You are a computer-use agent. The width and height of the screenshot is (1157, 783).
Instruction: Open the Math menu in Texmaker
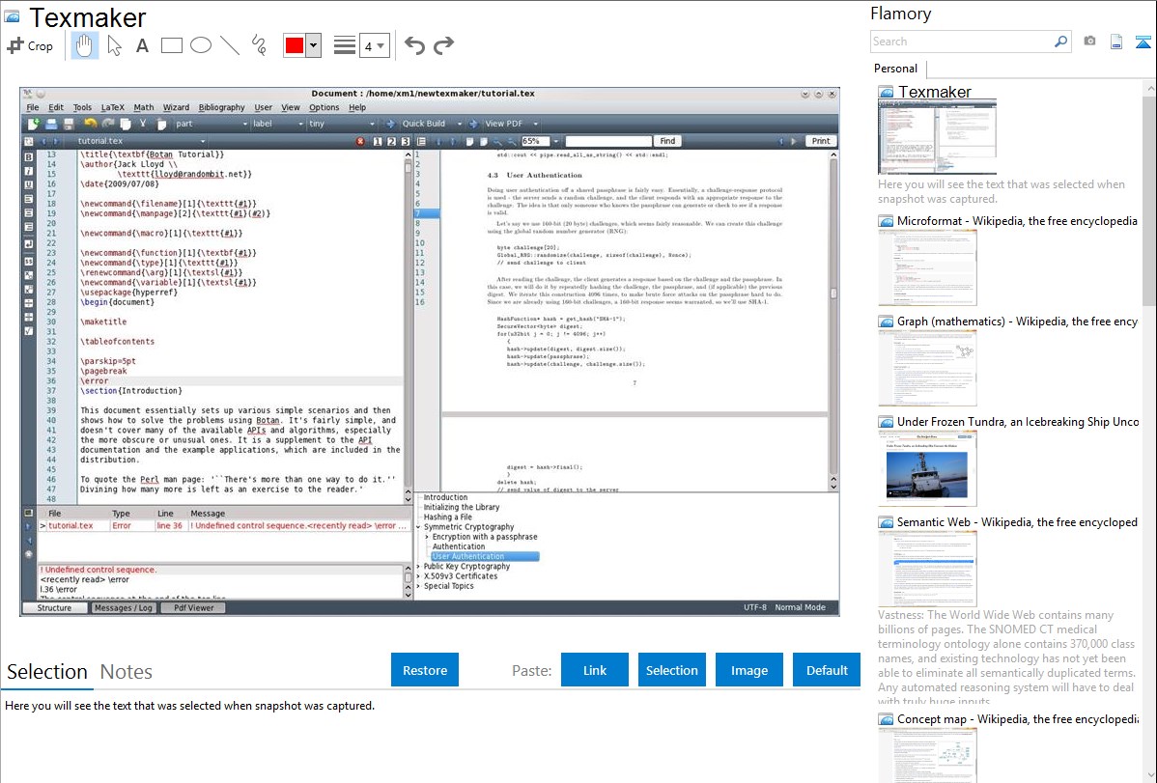144,107
